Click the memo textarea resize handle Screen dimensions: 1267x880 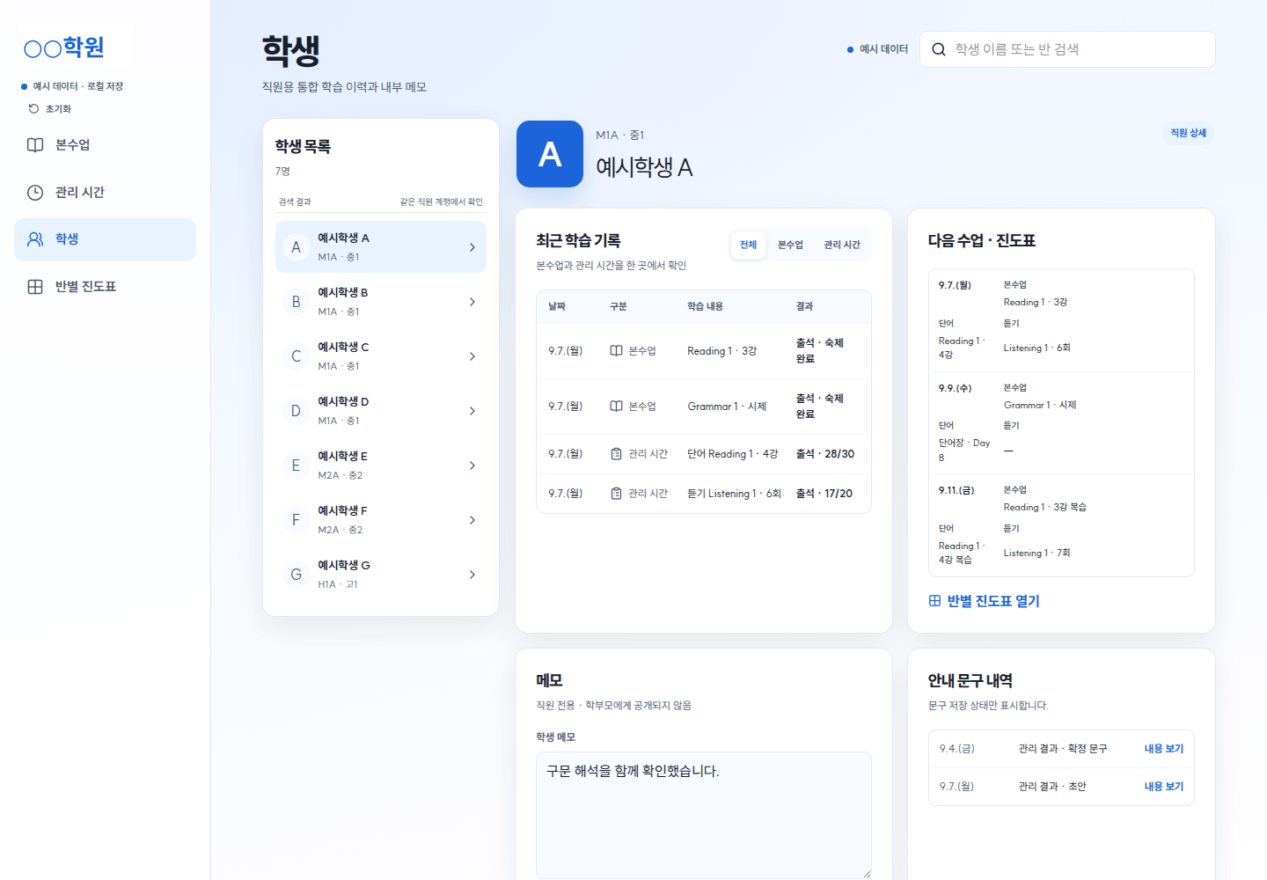(866, 873)
